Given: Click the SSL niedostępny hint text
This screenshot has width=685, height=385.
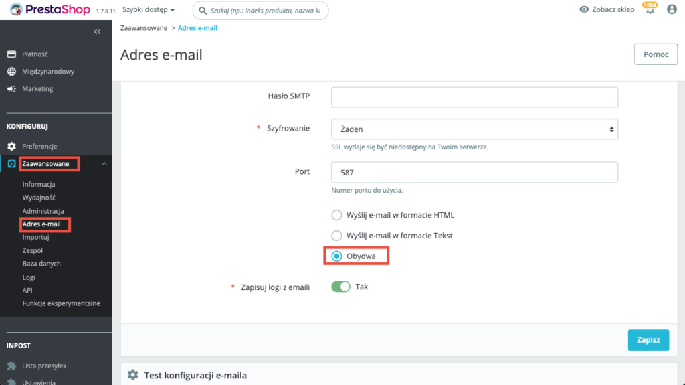Looking at the screenshot, I should click(x=410, y=147).
